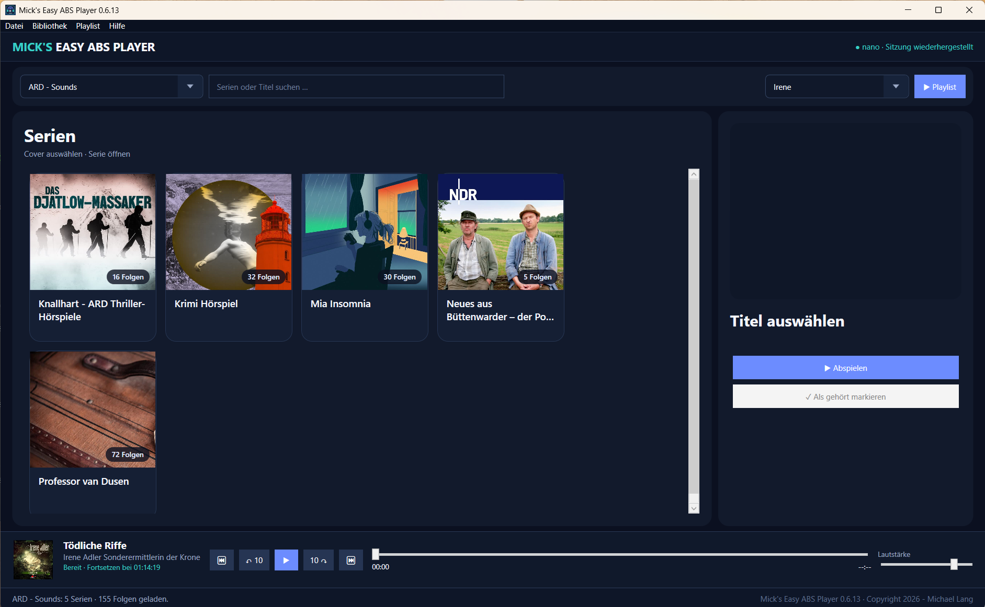
Task: Click the app icon in the title bar
Action: pos(10,10)
